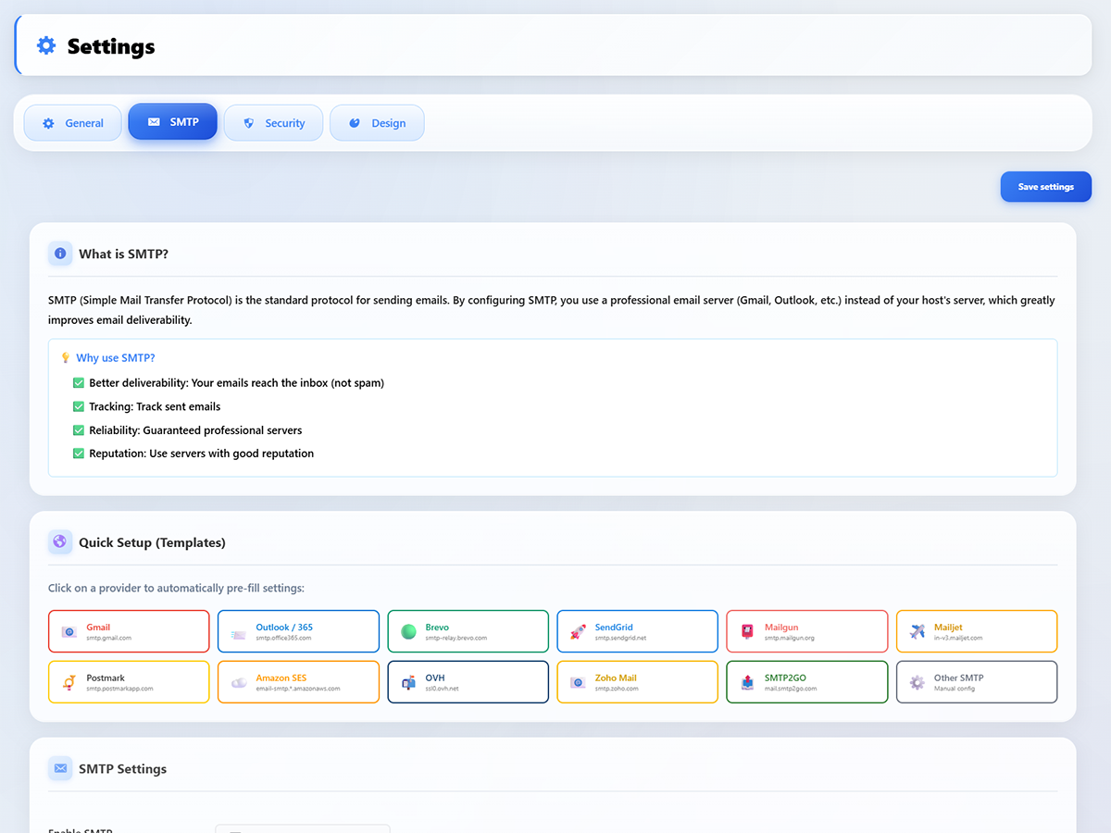Click the envelope icon in SMTP Settings header

pos(59,768)
